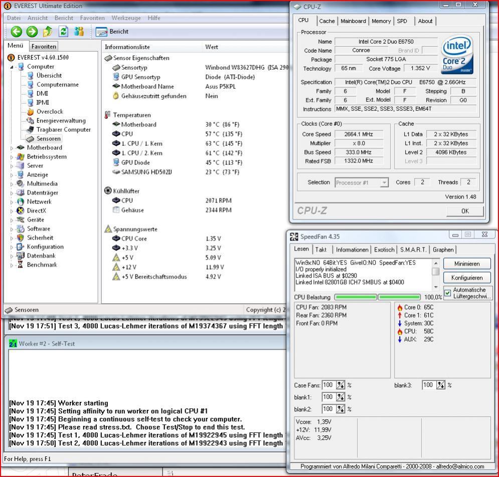Refresh the EVEREST view using the refresh icon
The width and height of the screenshot is (499, 477).
pos(64,32)
